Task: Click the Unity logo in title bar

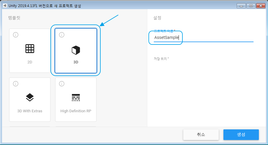Action: [5, 6]
